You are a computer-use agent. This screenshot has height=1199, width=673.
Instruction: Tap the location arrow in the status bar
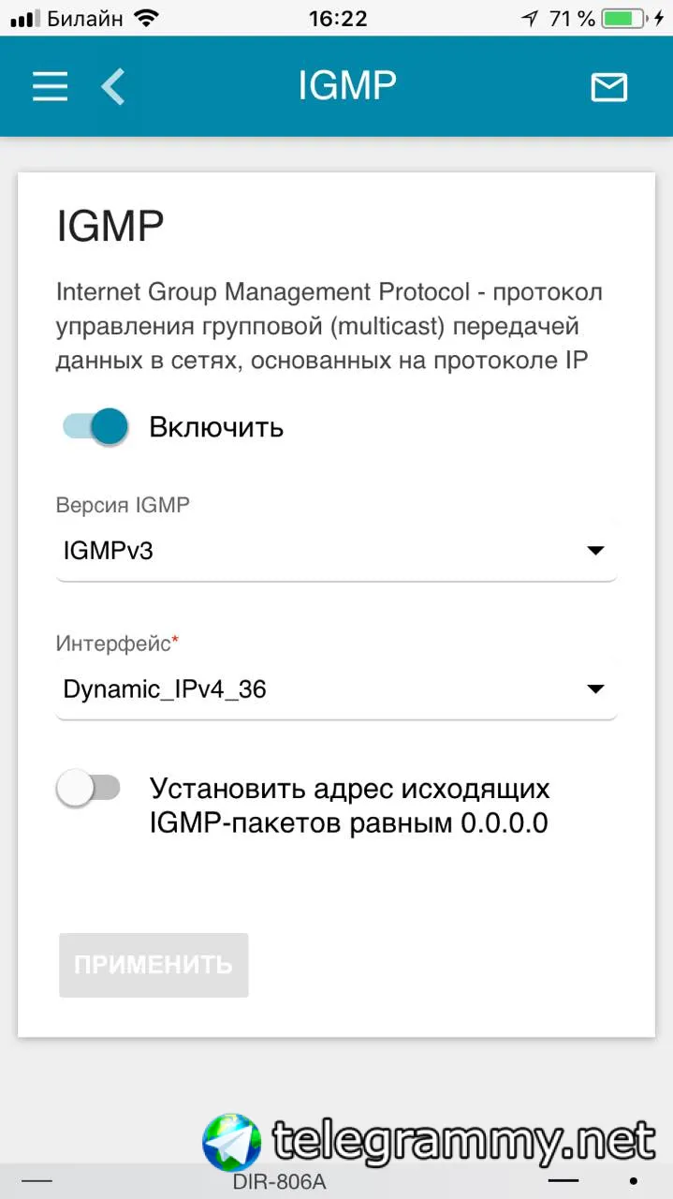(x=530, y=18)
